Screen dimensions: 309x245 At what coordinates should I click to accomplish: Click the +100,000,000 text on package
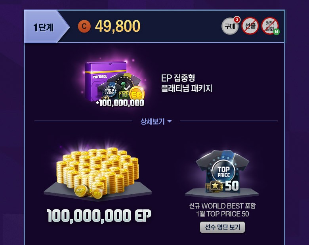120,103
